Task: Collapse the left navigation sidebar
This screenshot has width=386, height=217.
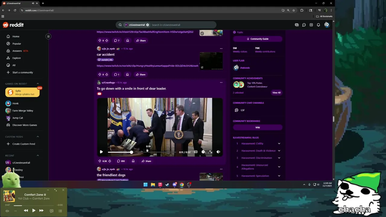Action: tap(48, 36)
